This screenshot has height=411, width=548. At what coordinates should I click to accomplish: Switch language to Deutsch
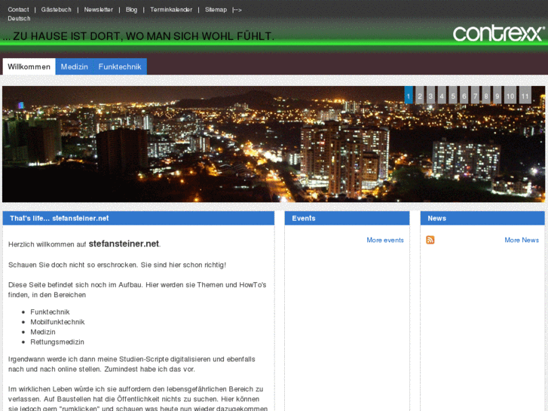point(20,19)
